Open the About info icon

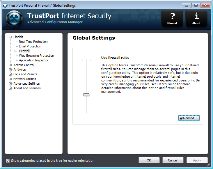[196, 19]
